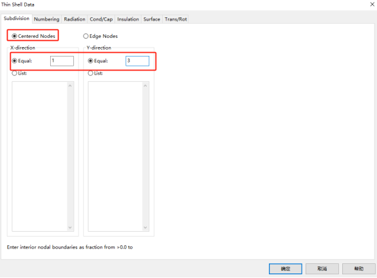Click the X-direction list scroll down arrow

click(70, 227)
